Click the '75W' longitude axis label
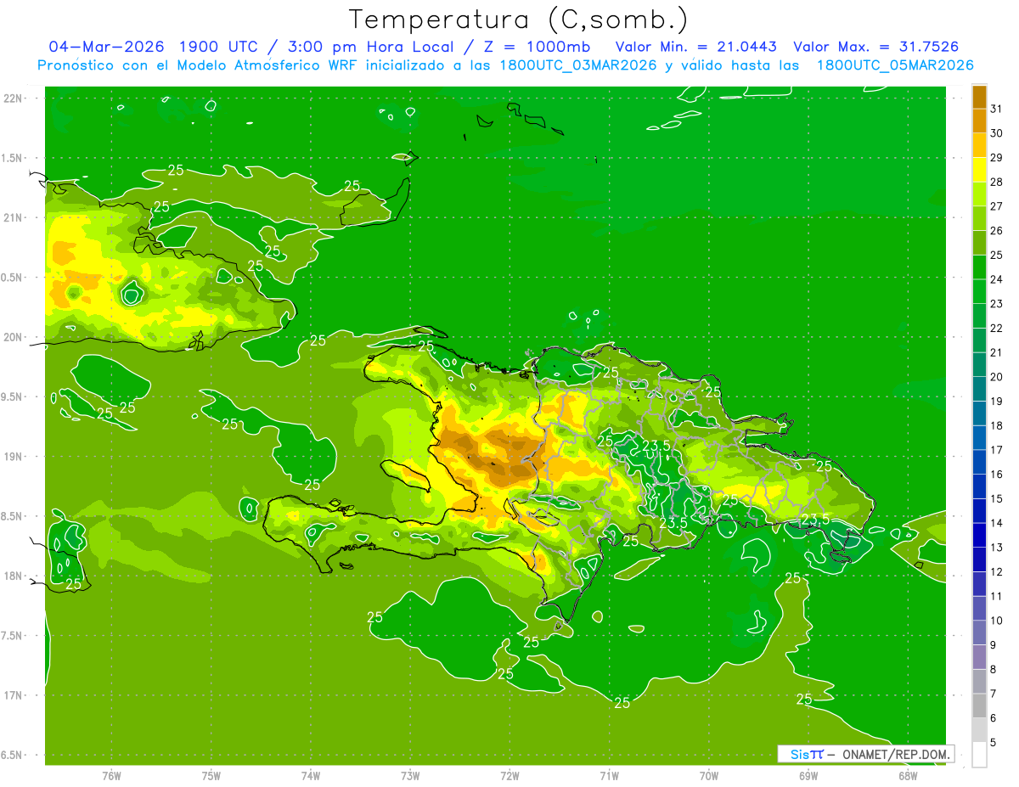1019x787 pixels. [x=211, y=775]
